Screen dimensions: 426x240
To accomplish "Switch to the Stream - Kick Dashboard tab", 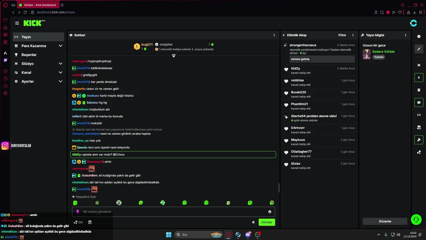I will click(38, 5).
